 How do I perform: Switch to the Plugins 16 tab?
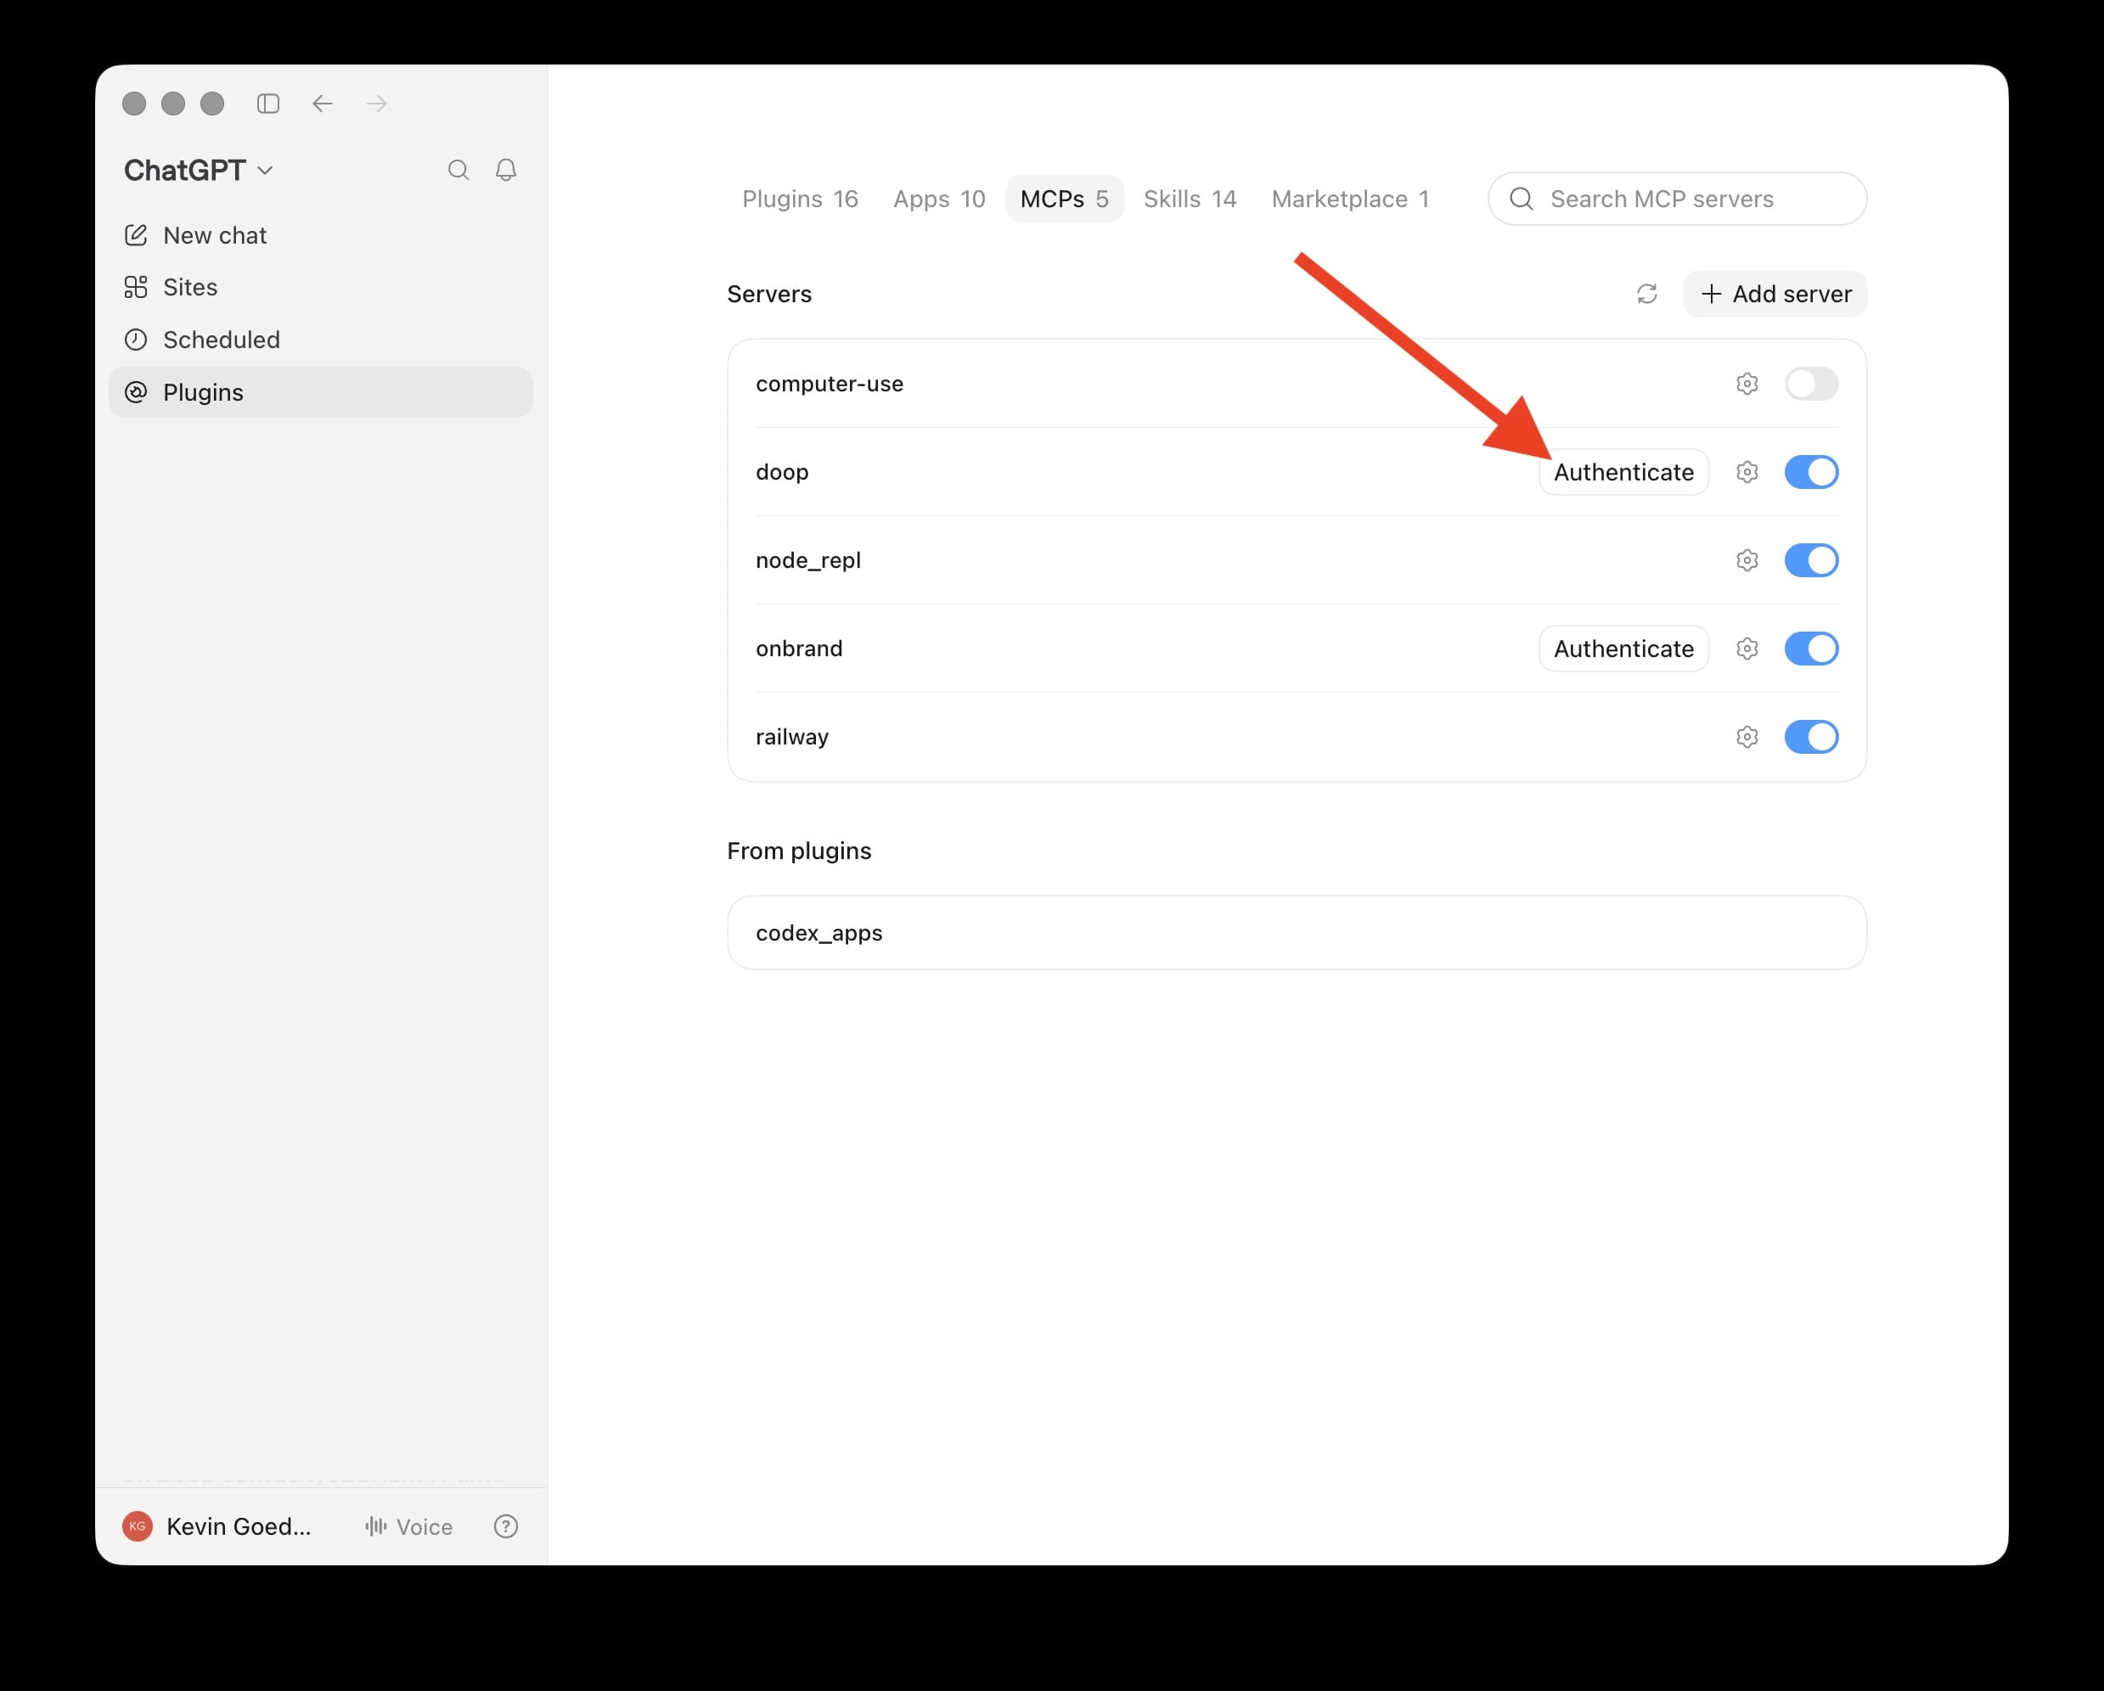point(799,199)
